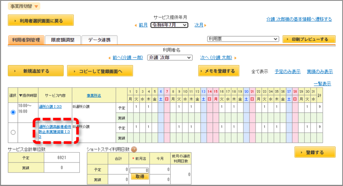
Task: Click the 登録する button
Action: coord(315,152)
